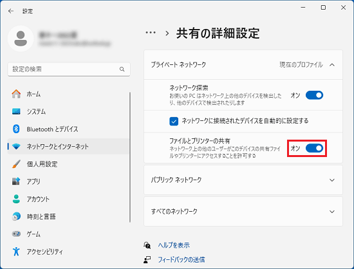The height and width of the screenshot is (269, 354).
Task: Click the 共有の詳細設定 page title
Action: tap(218, 33)
